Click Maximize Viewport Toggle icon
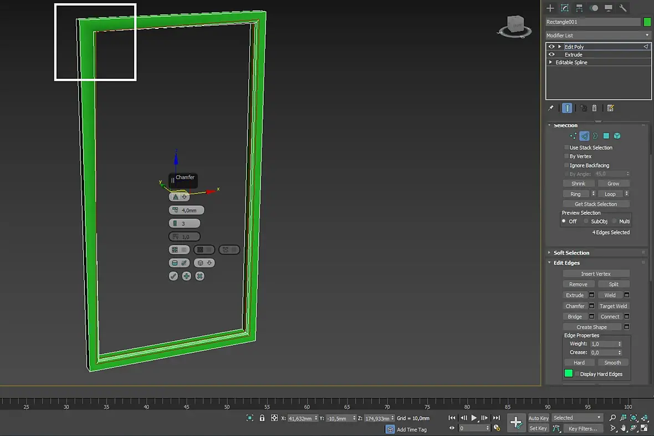Image resolution: width=654 pixels, height=436 pixels. (x=645, y=428)
